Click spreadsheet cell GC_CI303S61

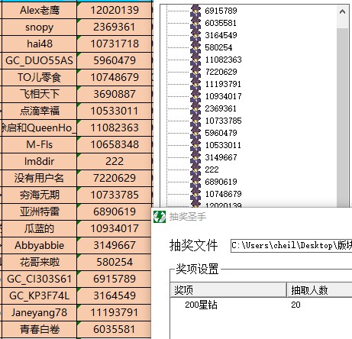(x=39, y=279)
